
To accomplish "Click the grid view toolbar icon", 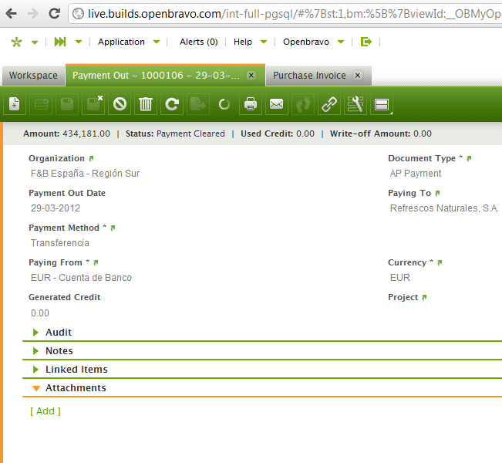I will tap(41, 104).
